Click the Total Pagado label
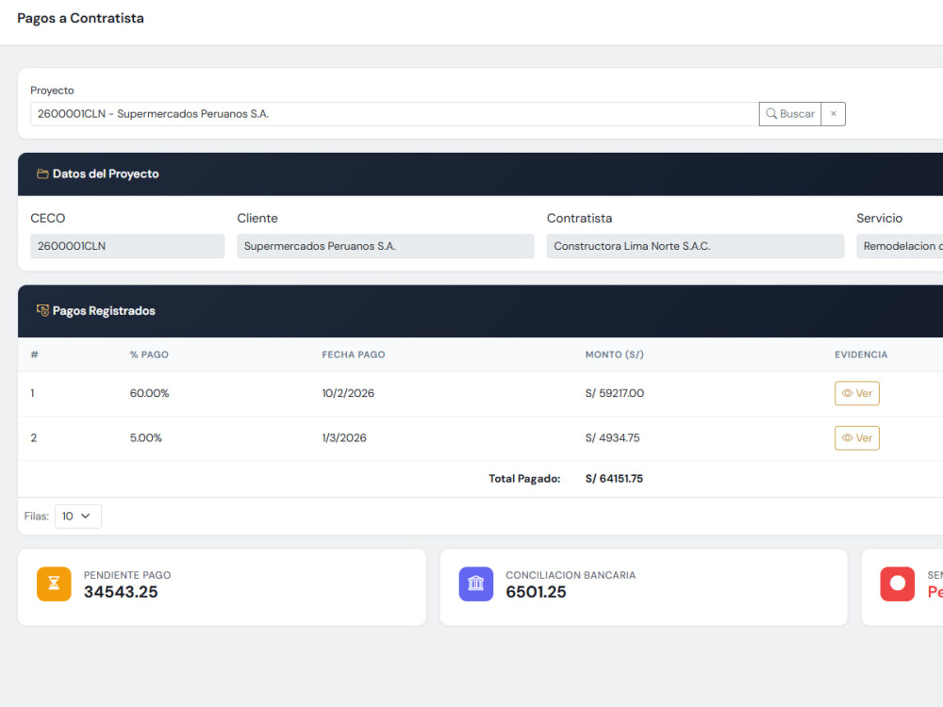The image size is (943, 707). click(524, 479)
